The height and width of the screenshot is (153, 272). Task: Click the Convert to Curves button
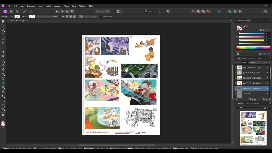88,17
